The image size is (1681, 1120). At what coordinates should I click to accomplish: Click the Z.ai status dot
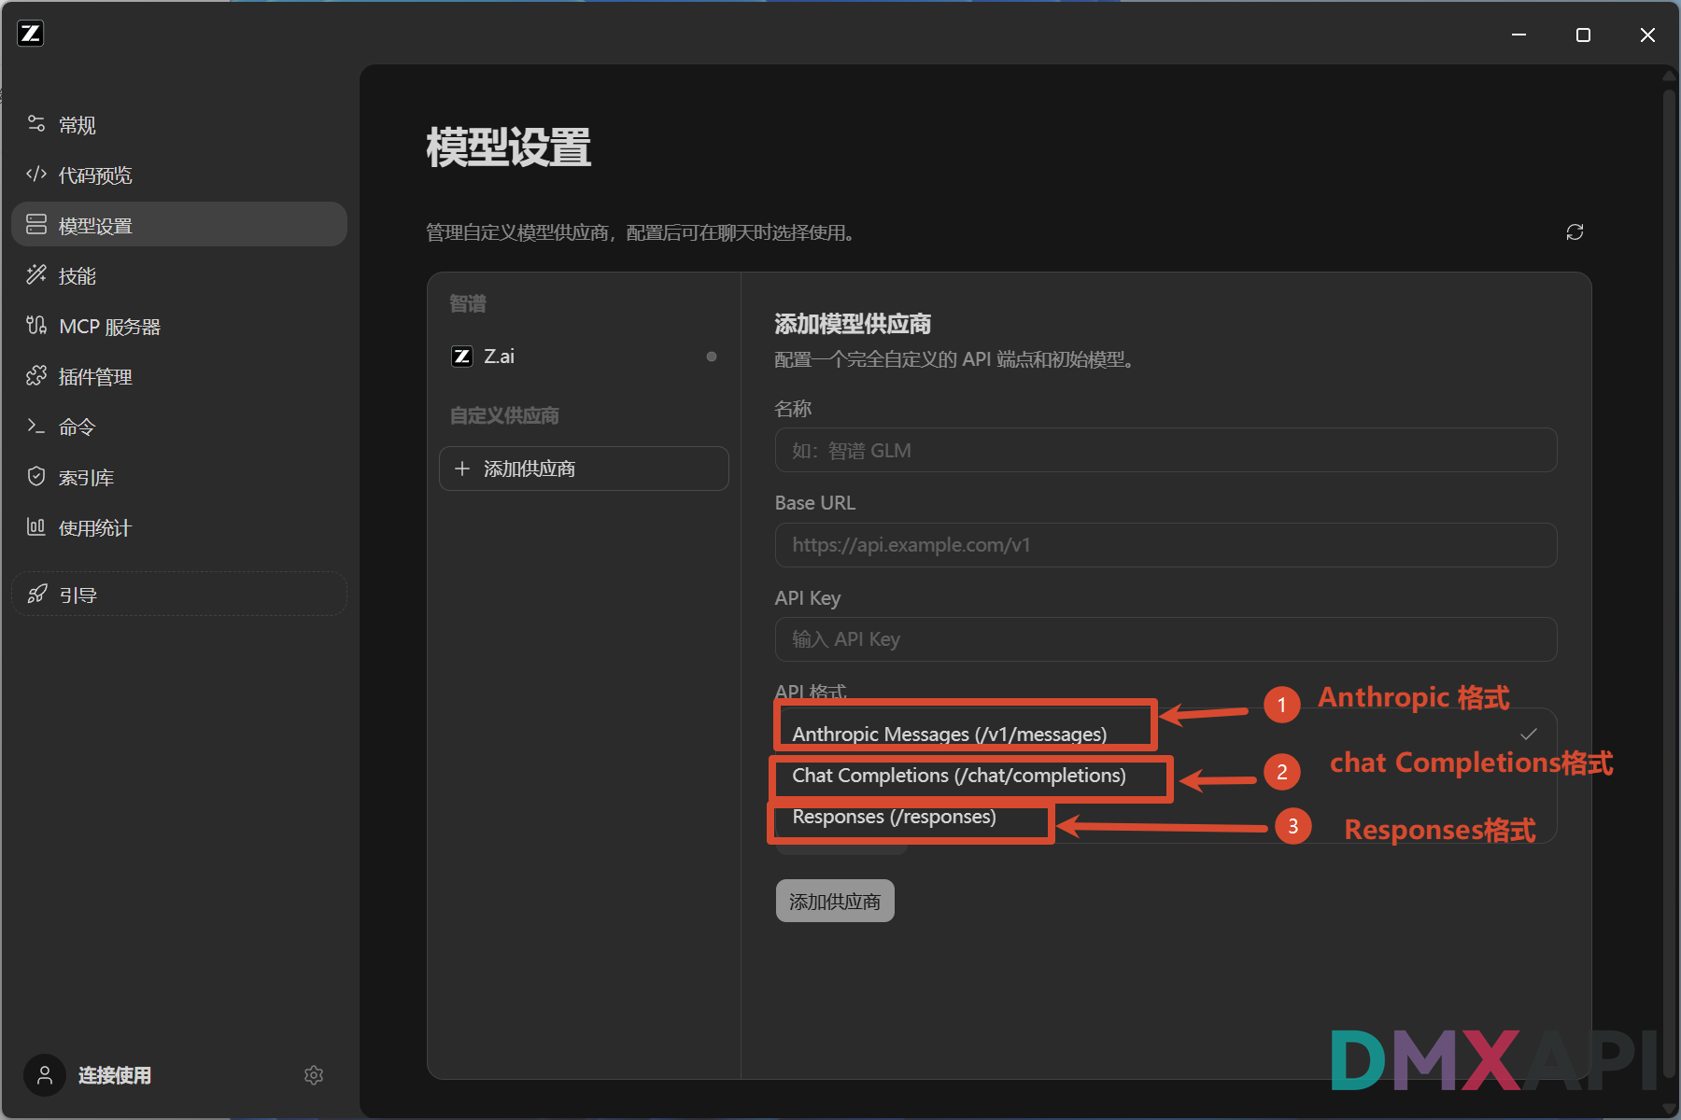point(712,357)
